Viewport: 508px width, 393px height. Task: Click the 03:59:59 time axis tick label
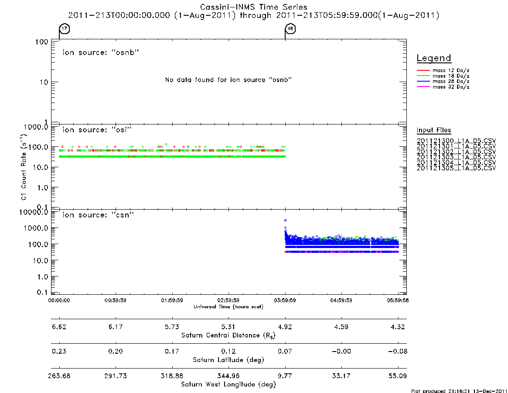tap(285, 300)
